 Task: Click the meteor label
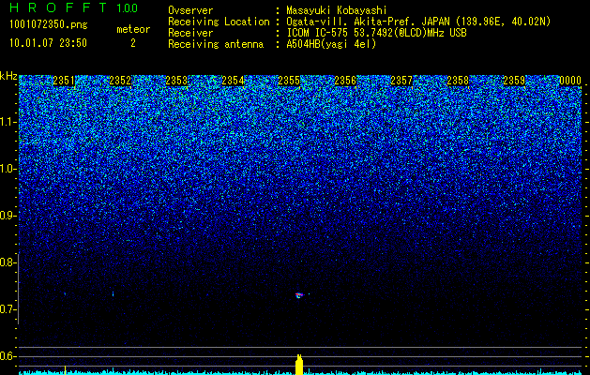click(133, 29)
